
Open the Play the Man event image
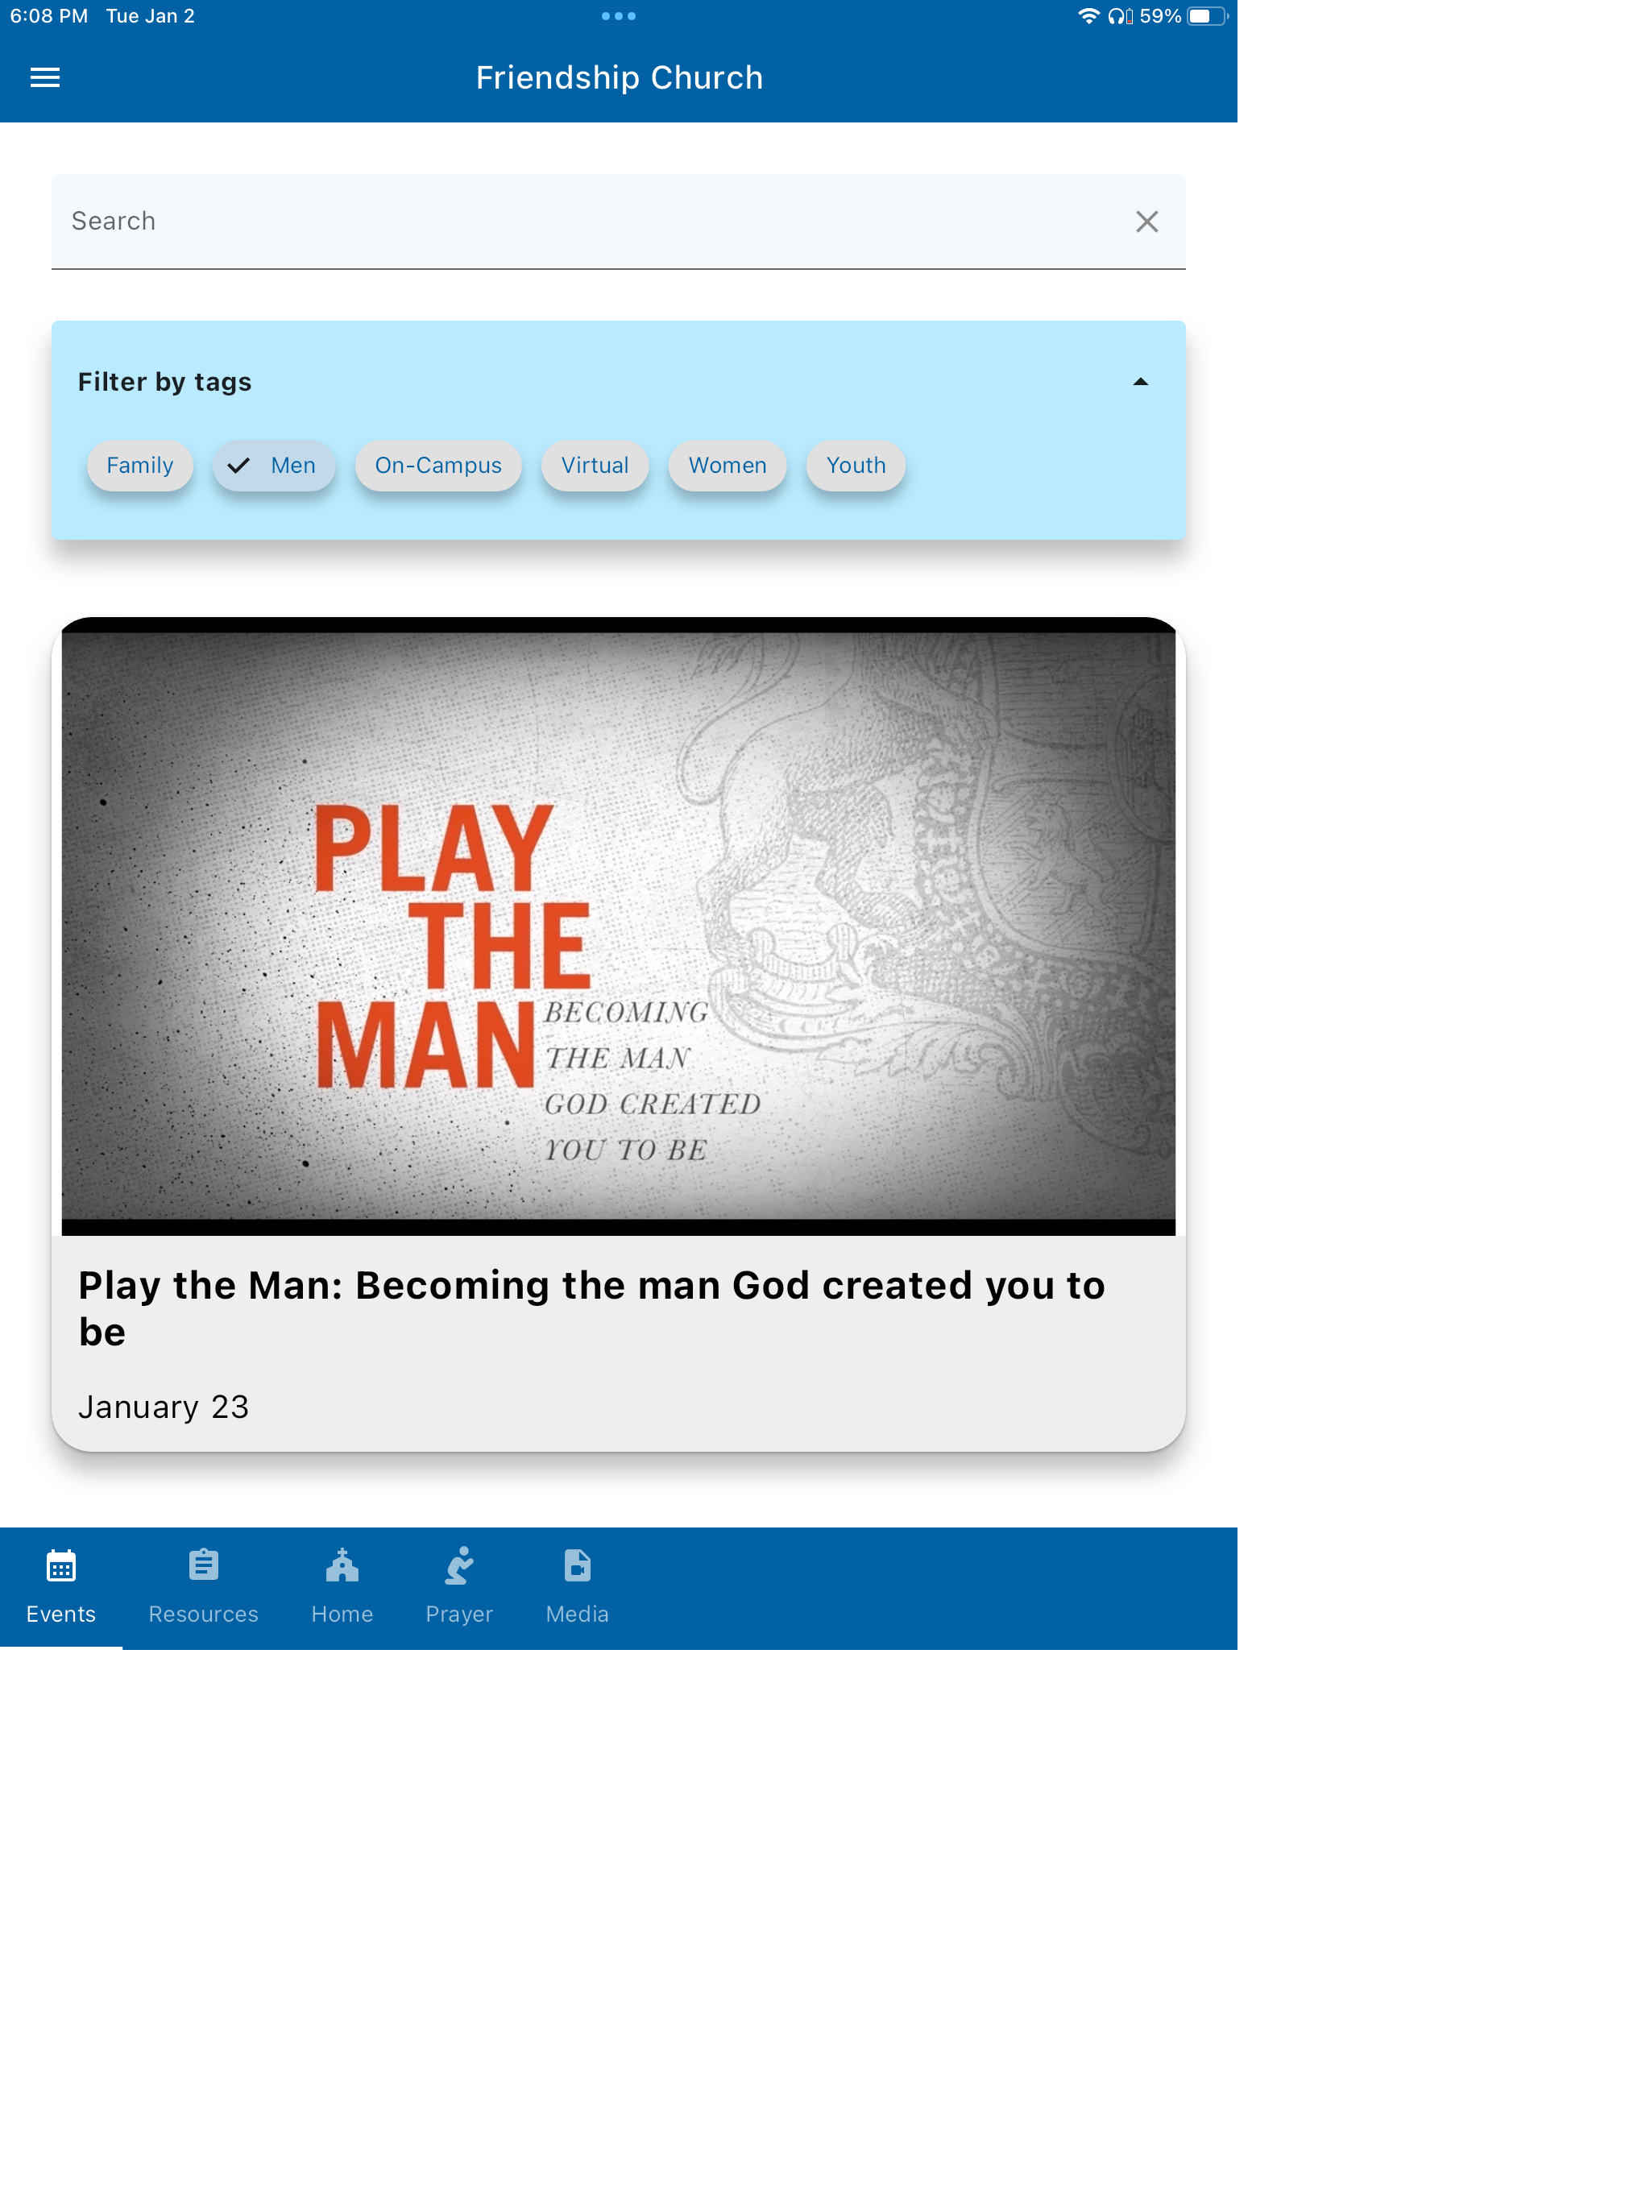(x=618, y=926)
